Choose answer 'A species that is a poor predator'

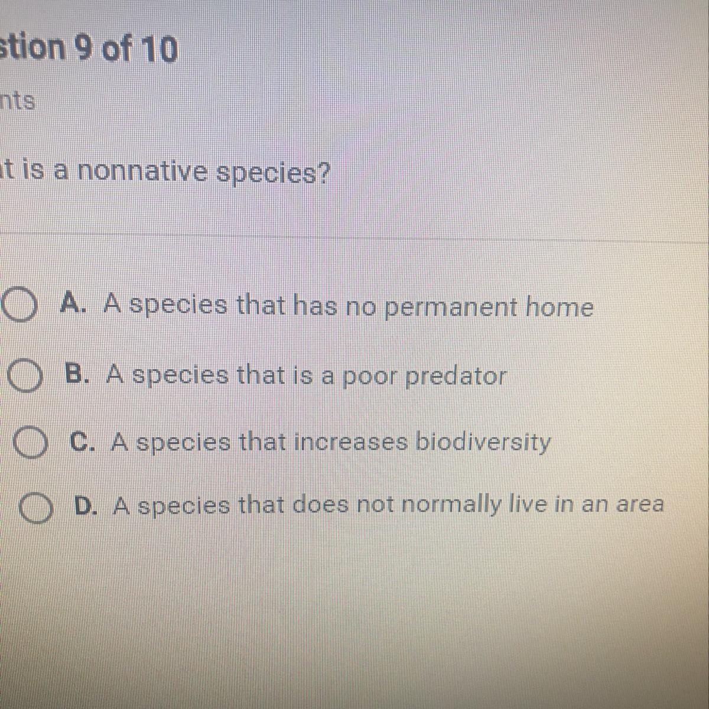306,376
